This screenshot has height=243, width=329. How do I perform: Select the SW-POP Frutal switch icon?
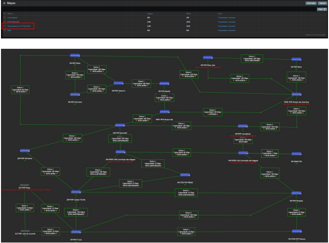pos(76,232)
